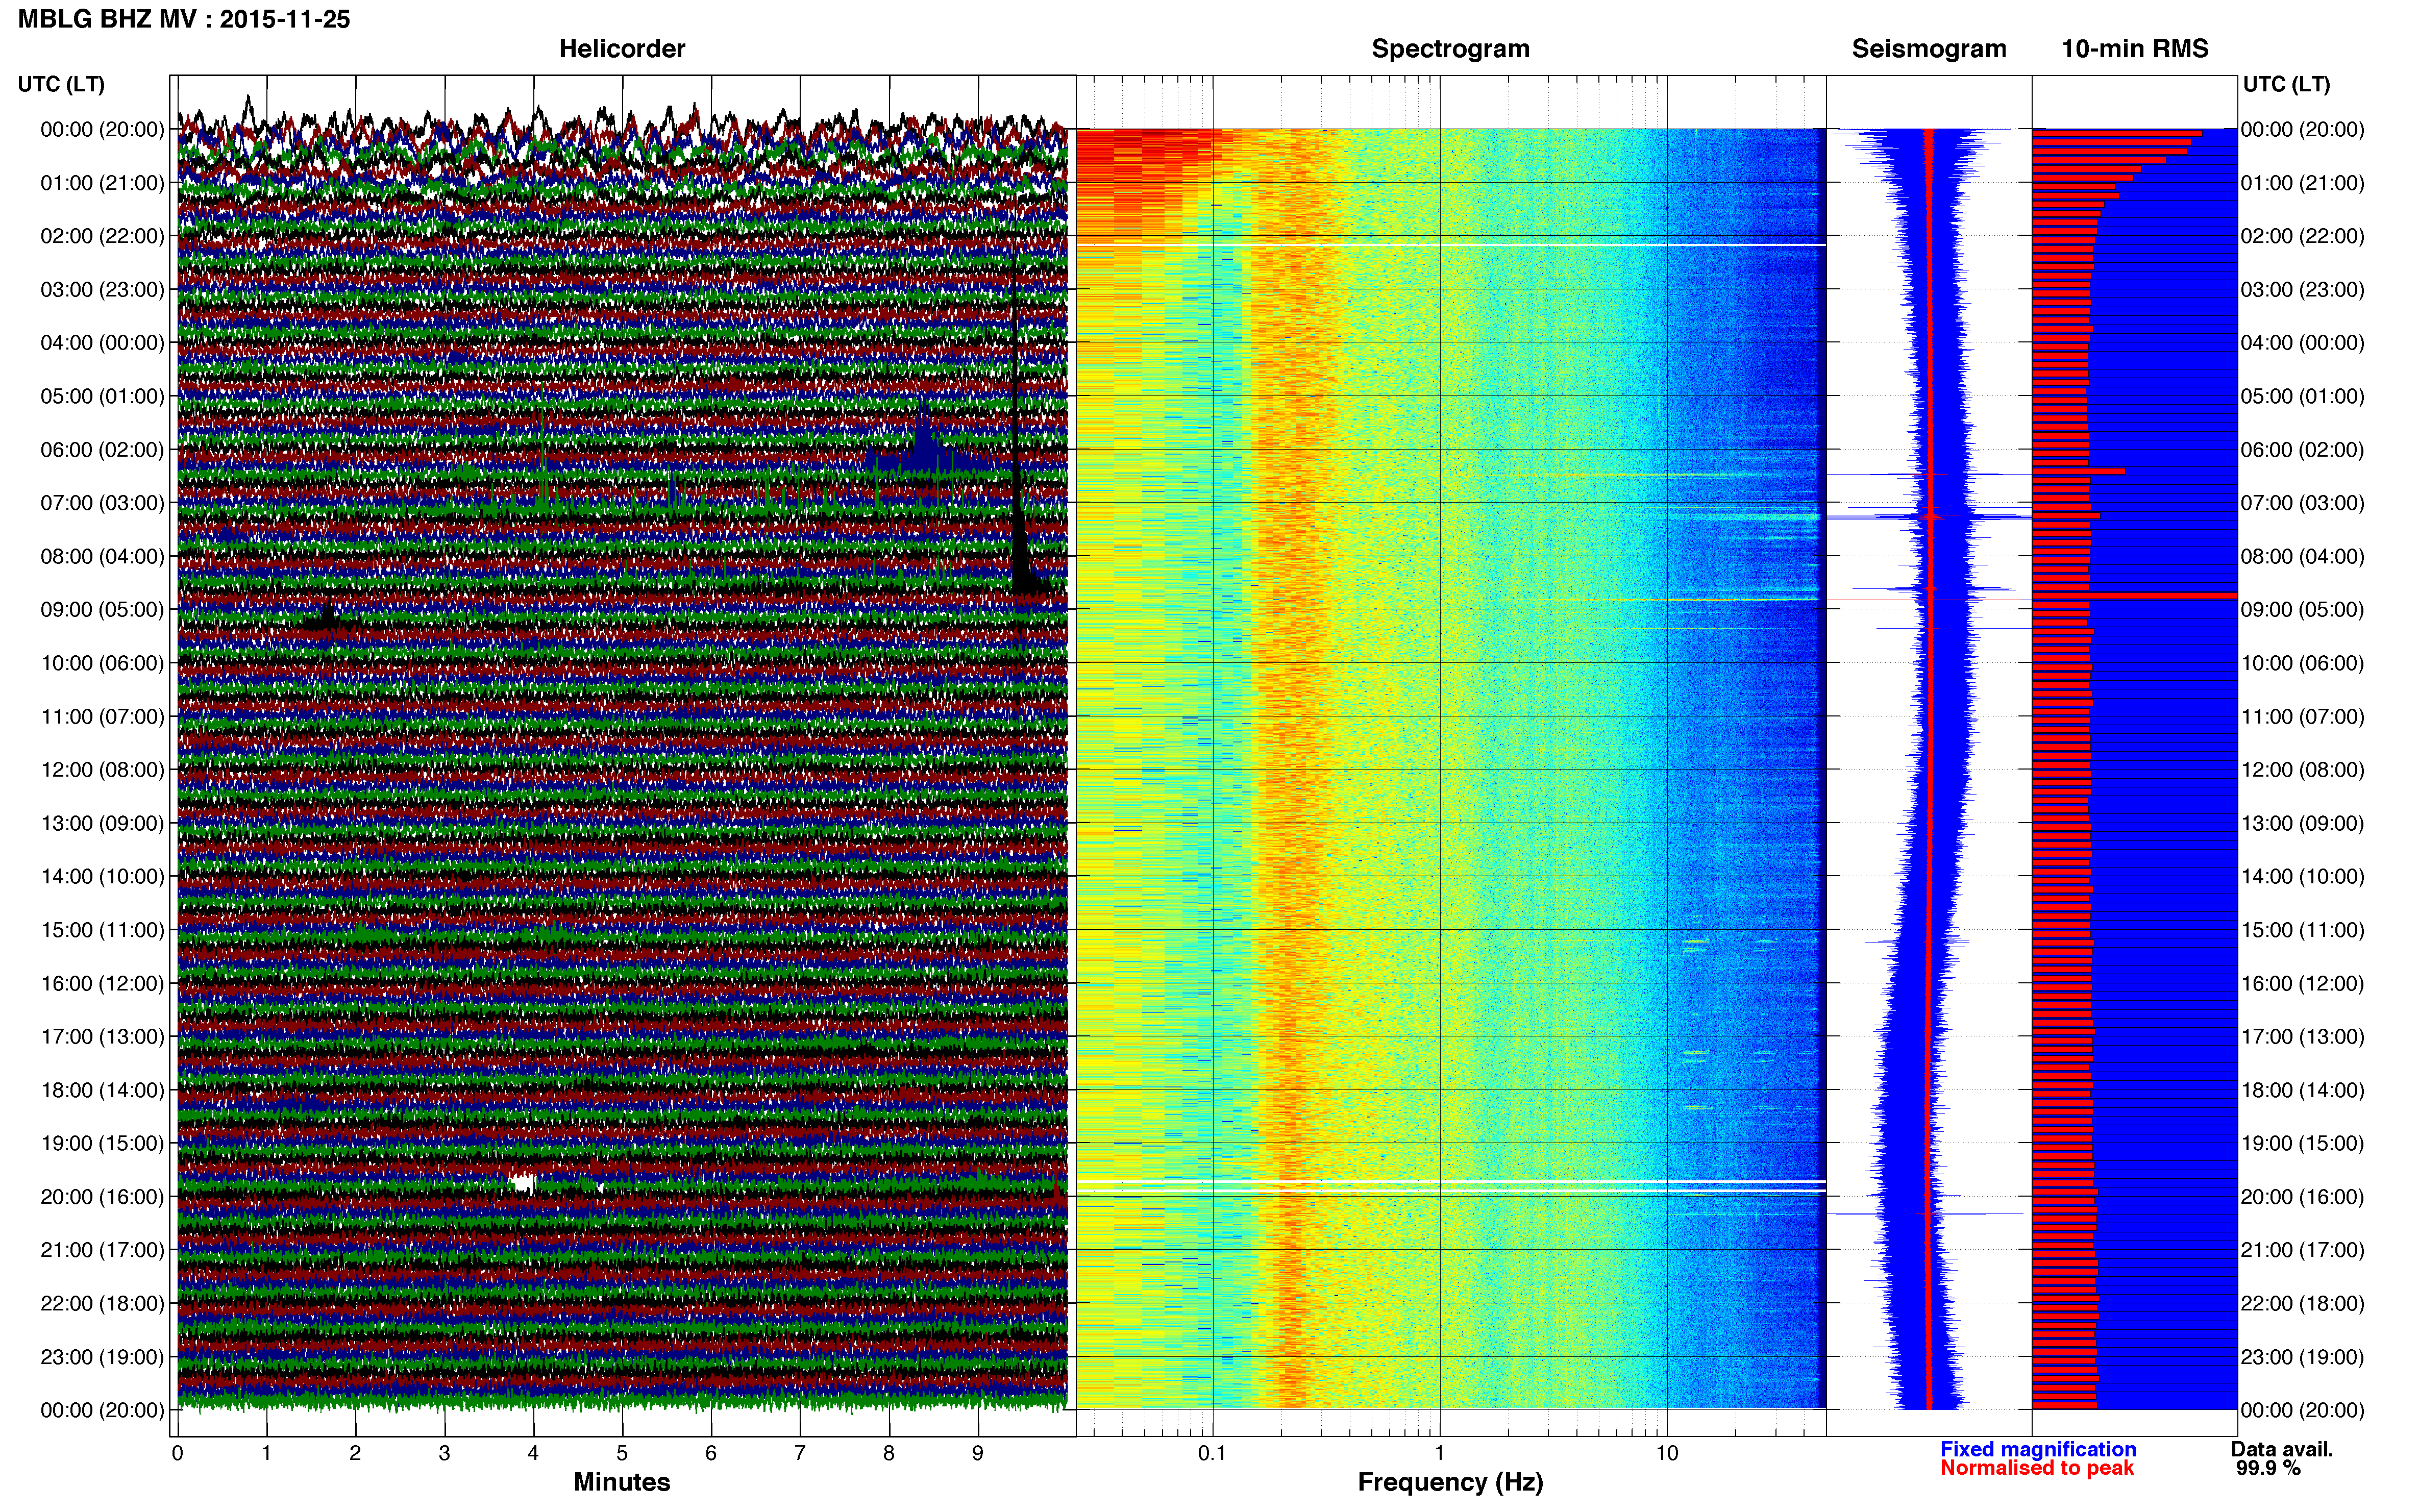Viewport: 2419px width, 1512px height.
Task: Click the "2" tick on Minutes axis
Action: [x=355, y=1453]
